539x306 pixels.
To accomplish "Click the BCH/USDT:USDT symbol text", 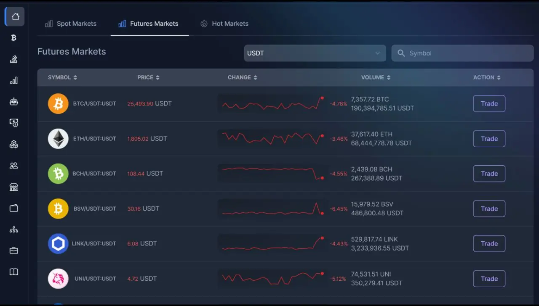I will click(x=94, y=174).
